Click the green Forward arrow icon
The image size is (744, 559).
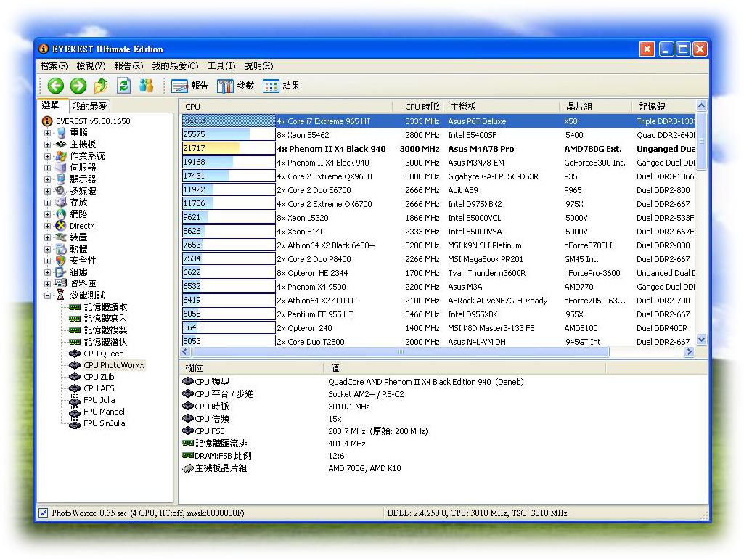[x=78, y=86]
